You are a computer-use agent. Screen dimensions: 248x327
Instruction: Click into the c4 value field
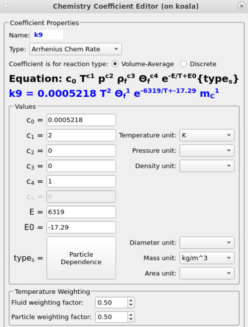(x=81, y=181)
